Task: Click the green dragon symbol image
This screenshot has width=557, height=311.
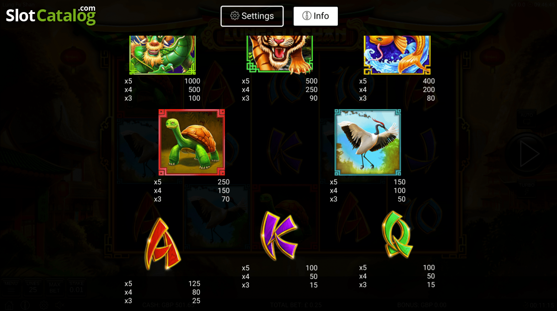Action: [x=162, y=55]
